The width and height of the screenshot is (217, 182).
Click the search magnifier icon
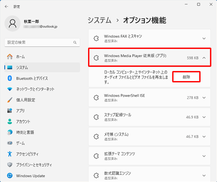click(x=75, y=42)
